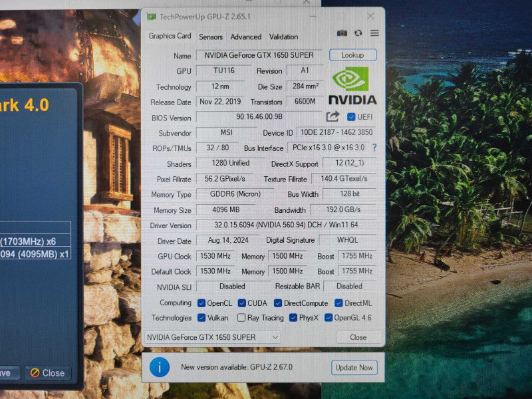This screenshot has width=532, height=399.
Task: Open the Advanced tab
Action: coord(246,37)
